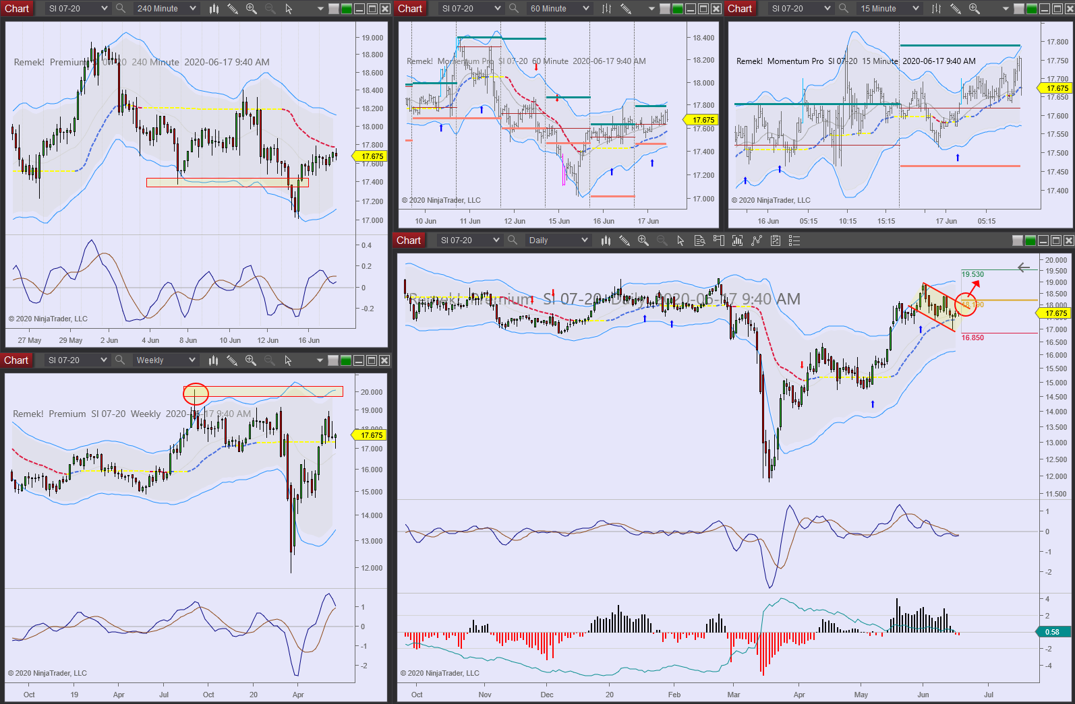Click 17.675 price marker on 240 Minute chart
Image resolution: width=1075 pixels, height=704 pixels.
coord(370,156)
